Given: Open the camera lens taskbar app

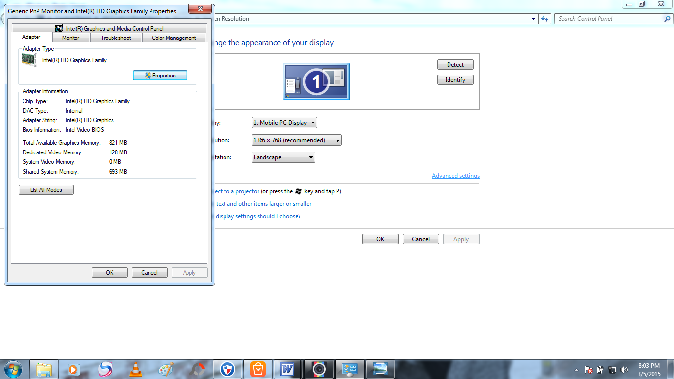Looking at the screenshot, I should [319, 369].
